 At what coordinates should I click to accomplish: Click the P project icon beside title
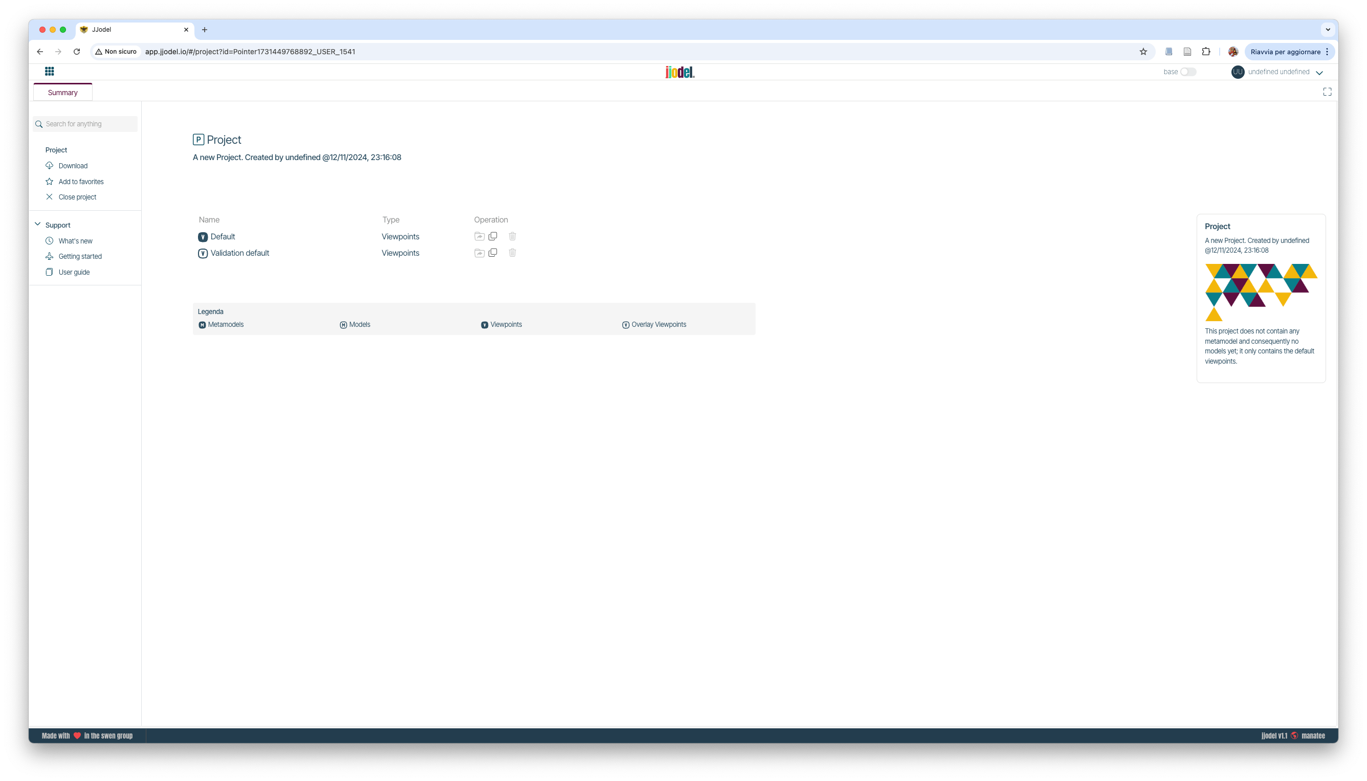199,140
